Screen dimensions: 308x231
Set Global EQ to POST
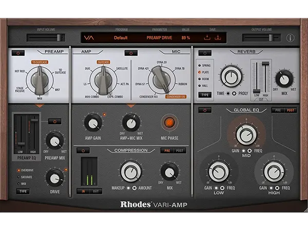pos(291,110)
